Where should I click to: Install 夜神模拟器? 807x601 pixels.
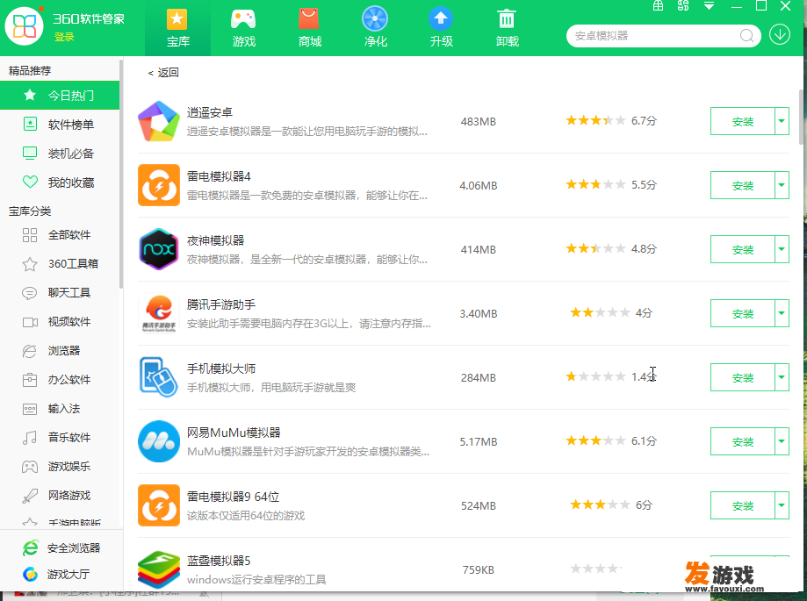tap(743, 249)
